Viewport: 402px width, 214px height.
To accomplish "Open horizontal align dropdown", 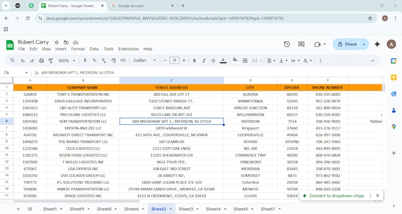I will (271, 61).
